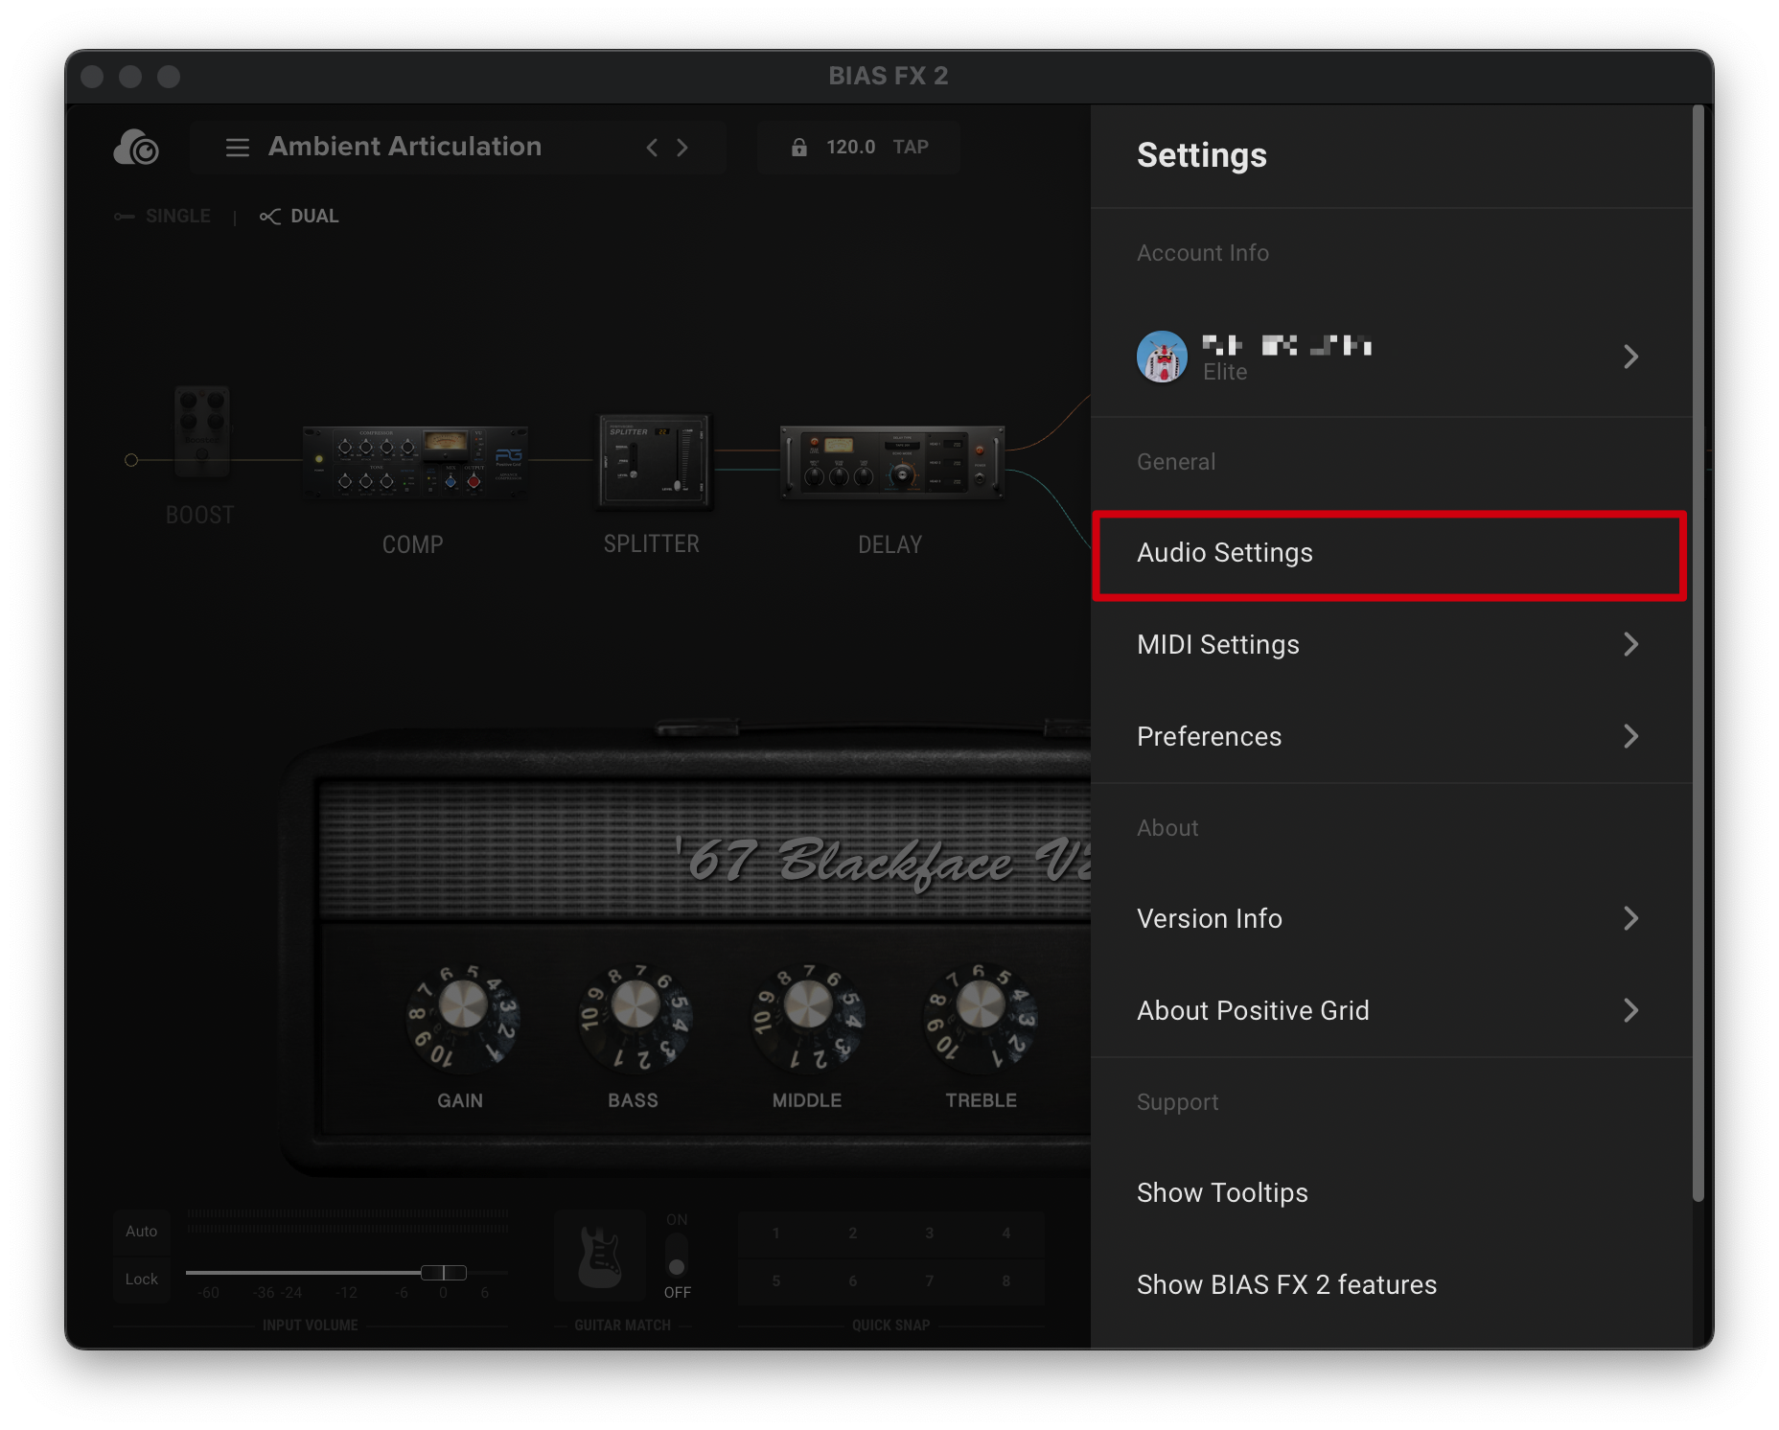Select the DELAY rack unit
The width and height of the screenshot is (1779, 1430).
pos(891,462)
